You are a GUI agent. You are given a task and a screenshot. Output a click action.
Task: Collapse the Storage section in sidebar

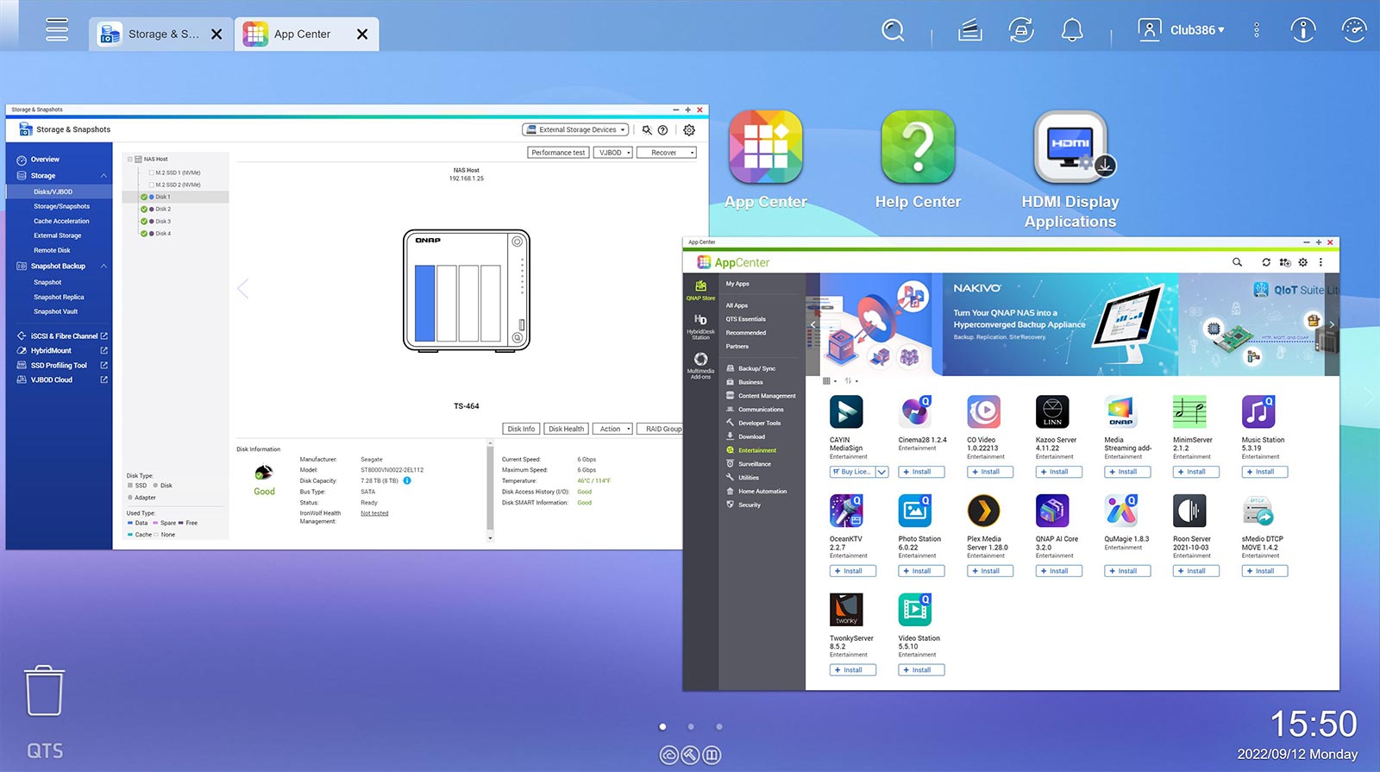104,175
